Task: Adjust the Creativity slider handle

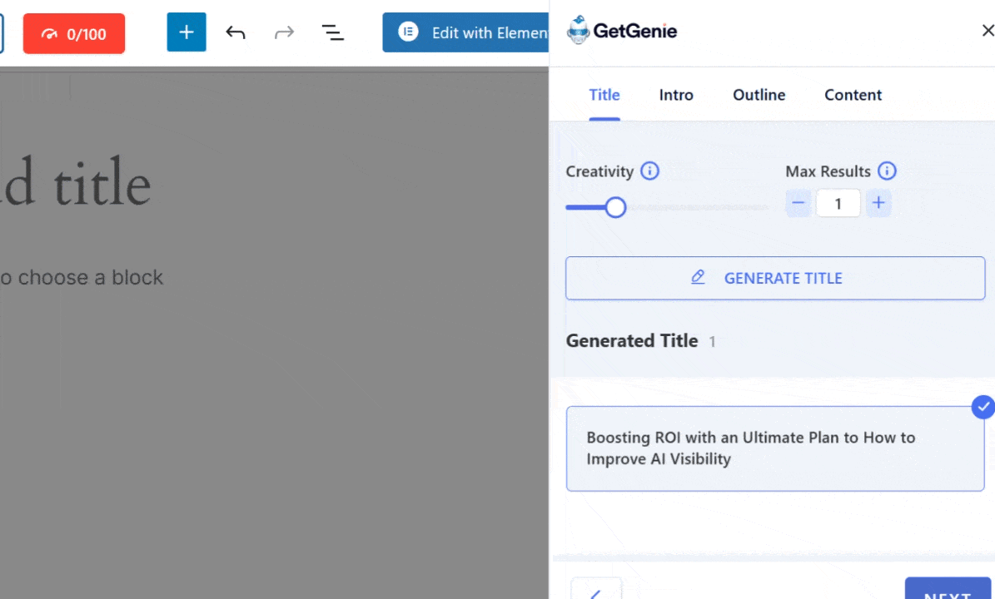Action: point(615,207)
